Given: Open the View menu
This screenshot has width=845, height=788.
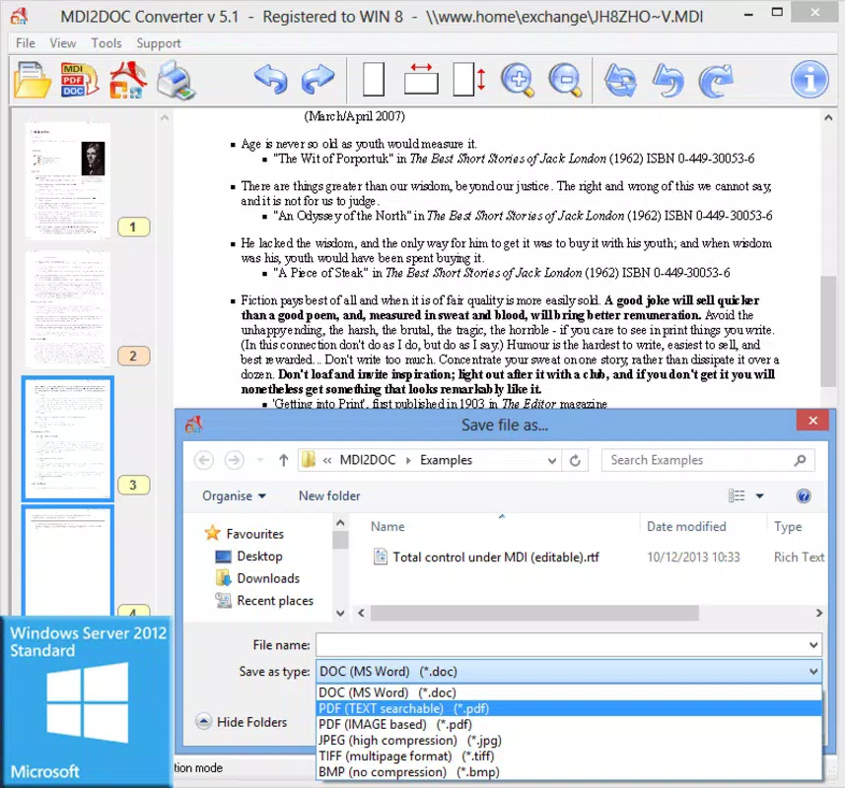Looking at the screenshot, I should 62,43.
